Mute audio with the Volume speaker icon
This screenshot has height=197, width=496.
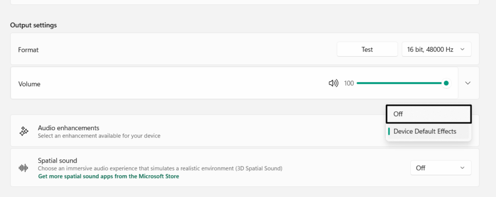pyautogui.click(x=333, y=83)
